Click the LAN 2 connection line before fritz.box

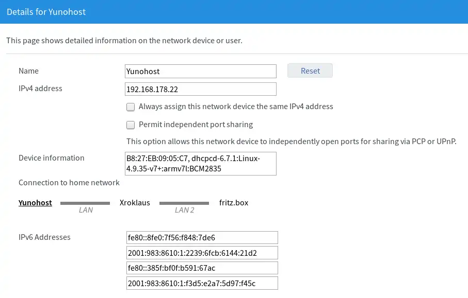184,203
